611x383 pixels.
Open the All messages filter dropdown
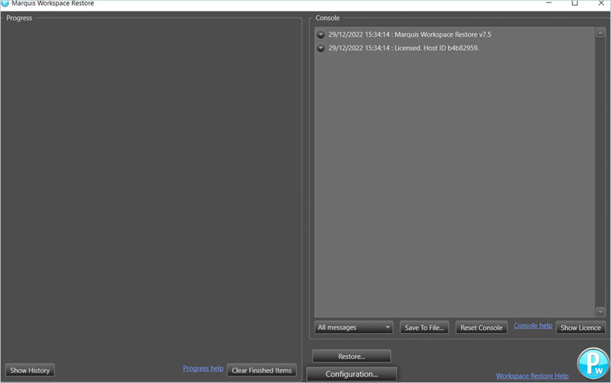click(x=354, y=327)
